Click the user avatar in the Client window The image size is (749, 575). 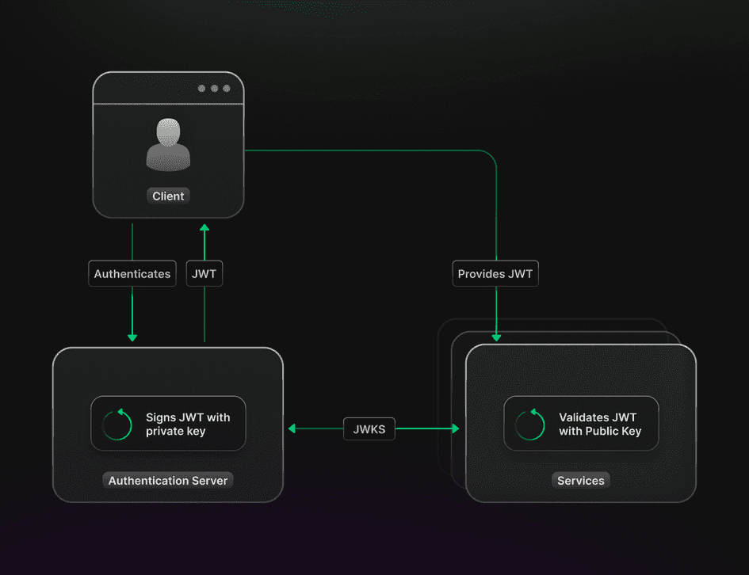pos(168,144)
